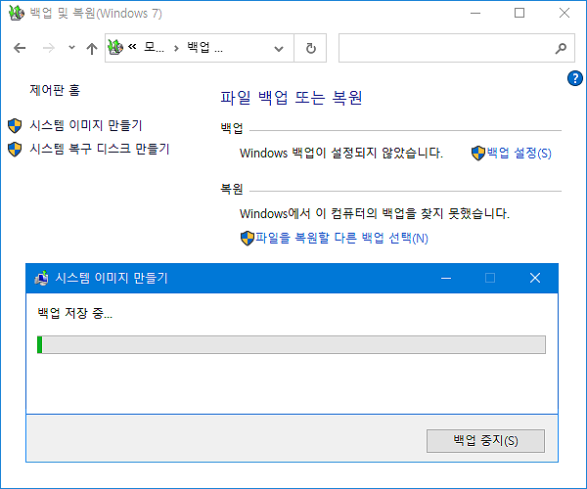Click 시스템 복구 디스크 만들기 link
The height and width of the screenshot is (489, 587).
pos(100,149)
